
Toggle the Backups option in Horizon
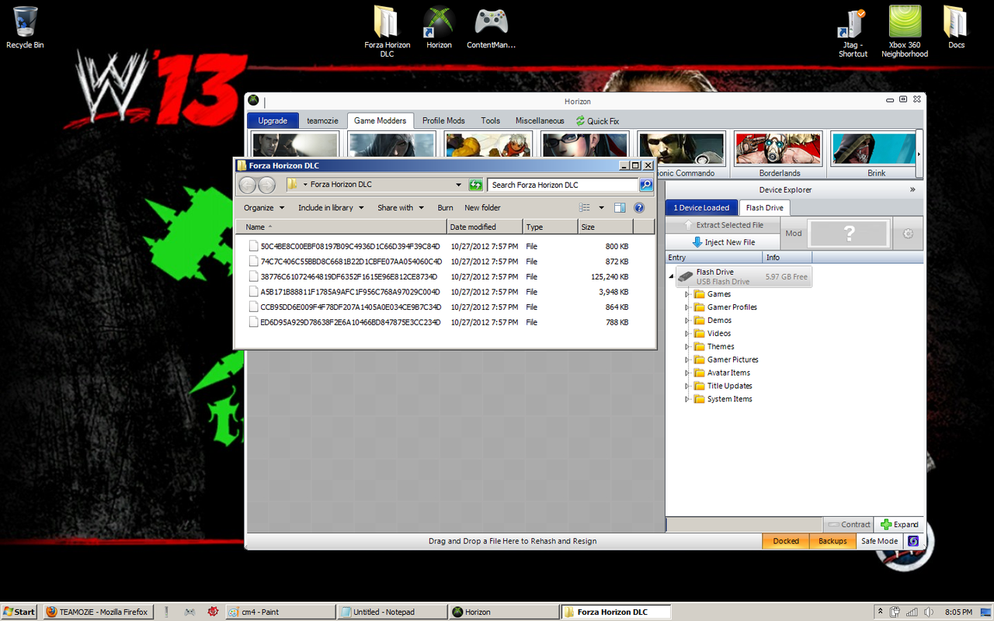click(832, 541)
